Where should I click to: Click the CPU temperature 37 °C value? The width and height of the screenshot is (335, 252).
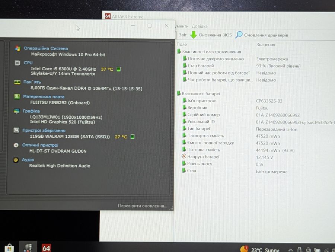(107, 69)
